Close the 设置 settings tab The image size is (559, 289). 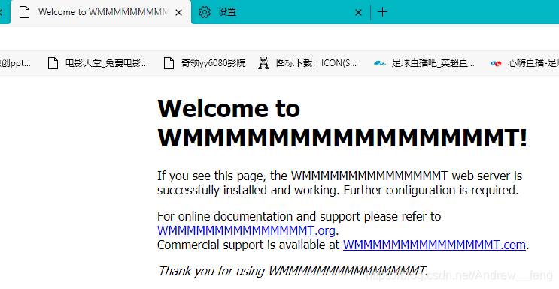tap(358, 13)
